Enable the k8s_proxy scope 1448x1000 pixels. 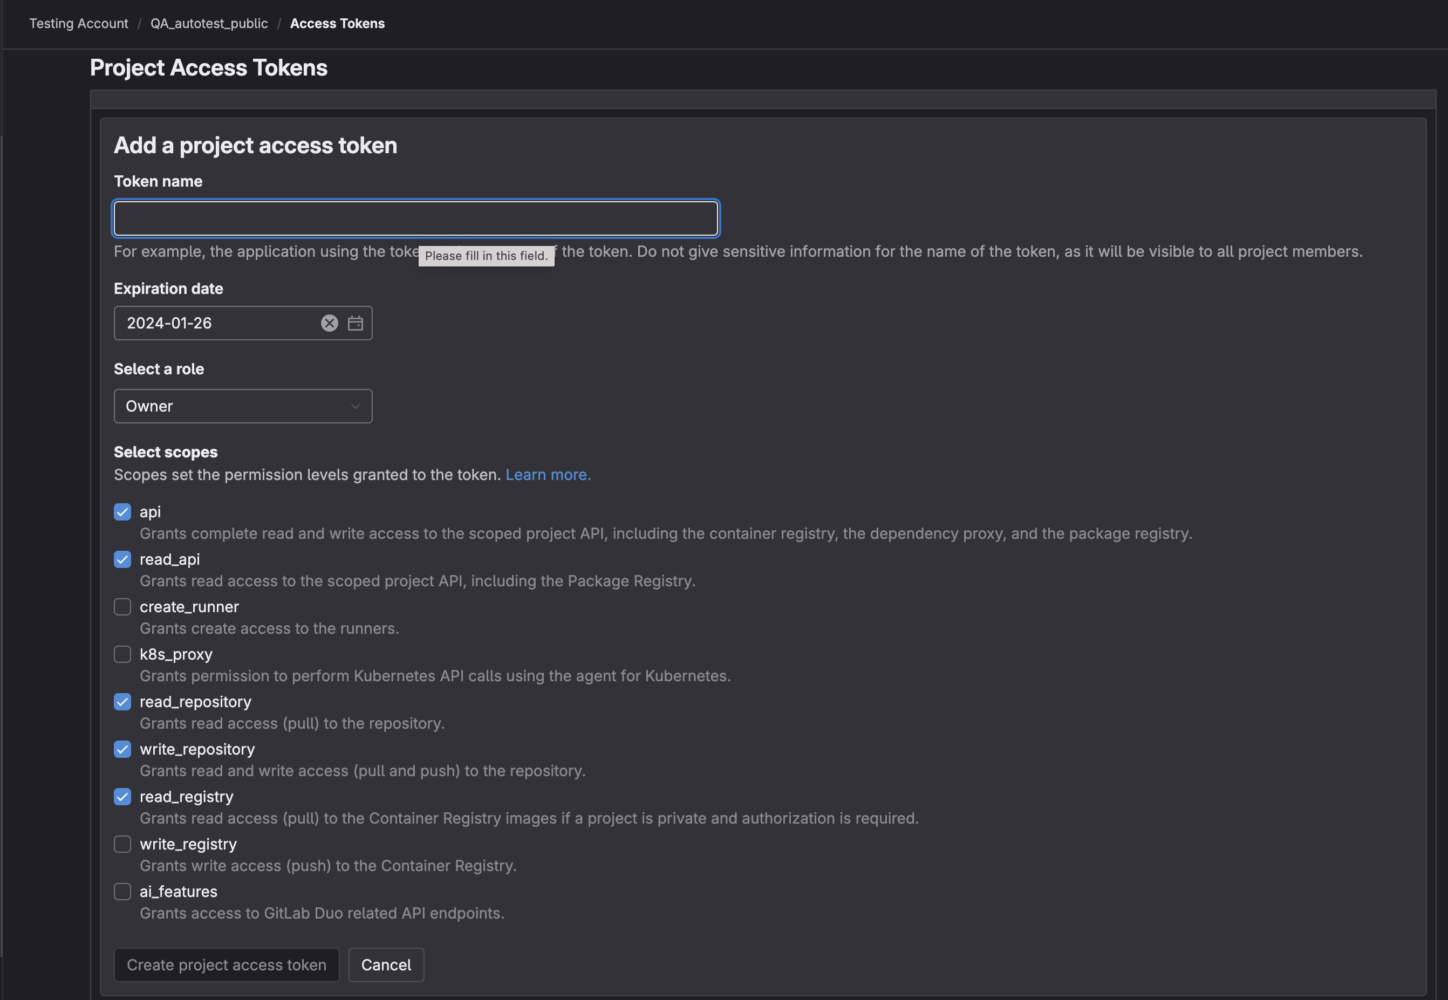(122, 654)
